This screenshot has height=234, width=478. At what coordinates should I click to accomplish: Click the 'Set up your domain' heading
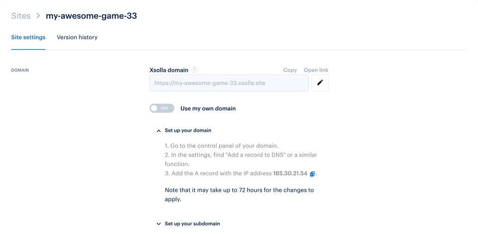tap(188, 130)
